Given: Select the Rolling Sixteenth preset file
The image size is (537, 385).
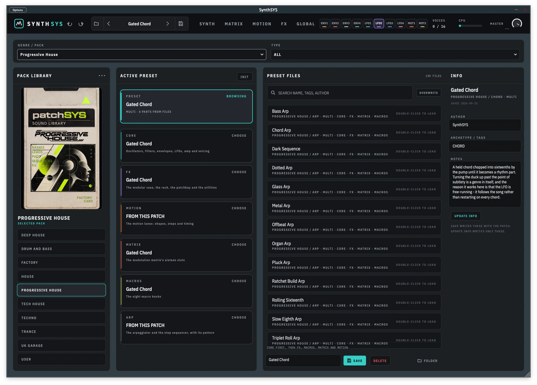Looking at the screenshot, I should pyautogui.click(x=354, y=303).
